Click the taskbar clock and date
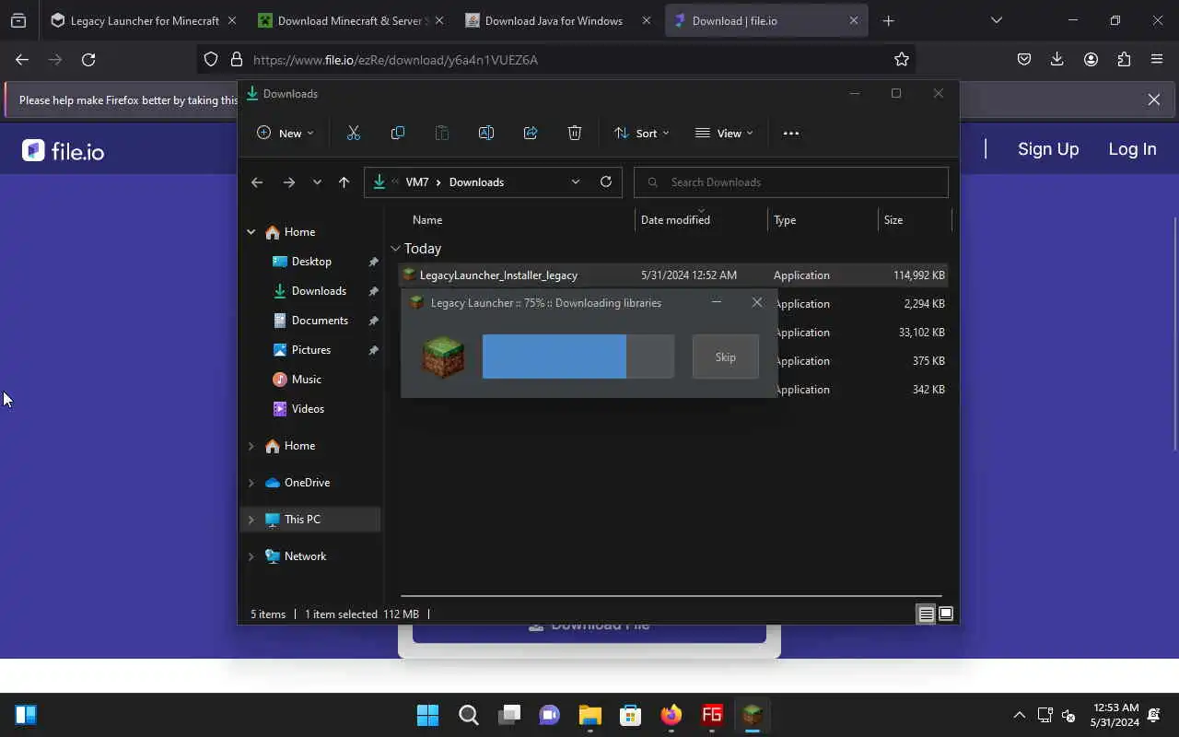 [x=1115, y=715]
